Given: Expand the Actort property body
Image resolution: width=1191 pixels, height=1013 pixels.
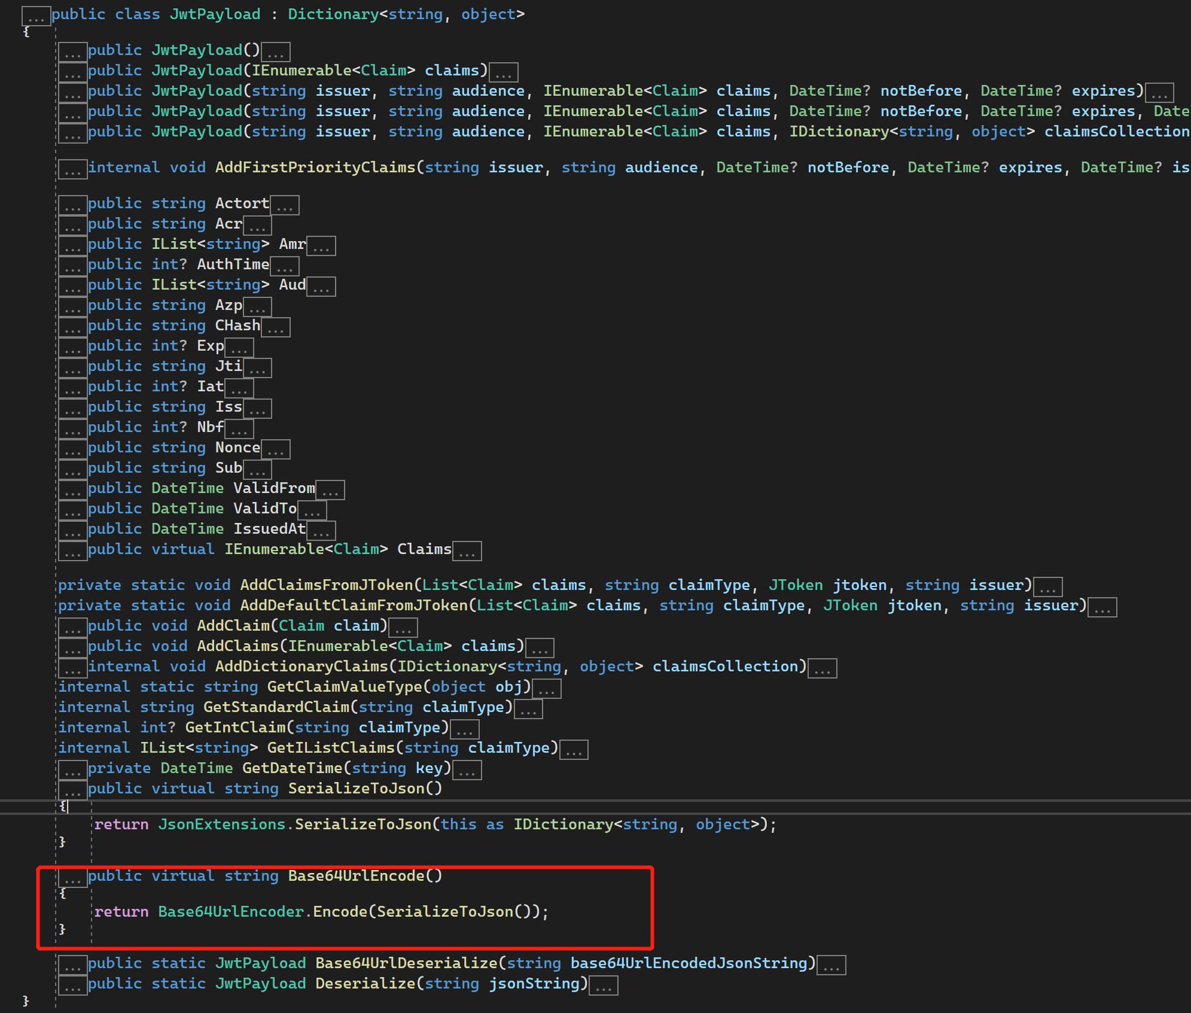Looking at the screenshot, I should point(285,205).
